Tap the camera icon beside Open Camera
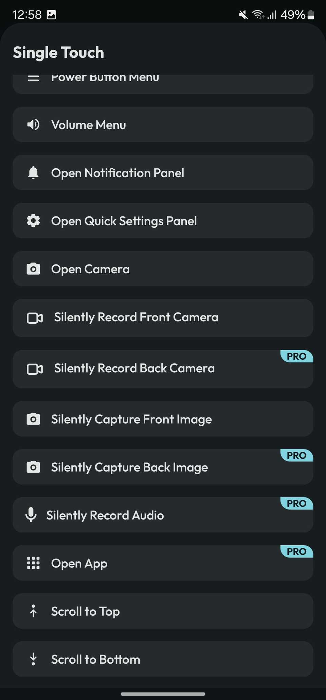Viewport: 326px width, 700px height. pyautogui.click(x=33, y=269)
